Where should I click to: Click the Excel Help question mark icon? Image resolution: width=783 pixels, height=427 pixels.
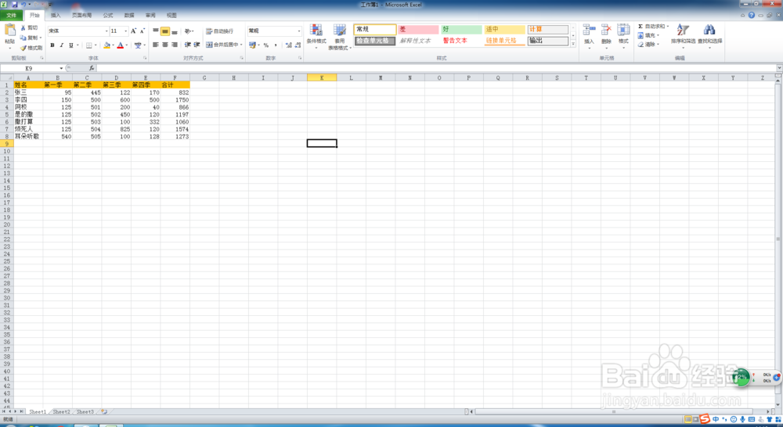tap(752, 16)
